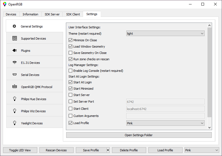The image size is (222, 156).
Task: Click the E1.31 Devices wifi icon
Action: pos(15,63)
